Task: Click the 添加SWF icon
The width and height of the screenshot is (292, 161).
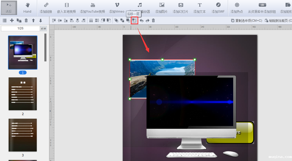Action: pyautogui.click(x=218, y=8)
